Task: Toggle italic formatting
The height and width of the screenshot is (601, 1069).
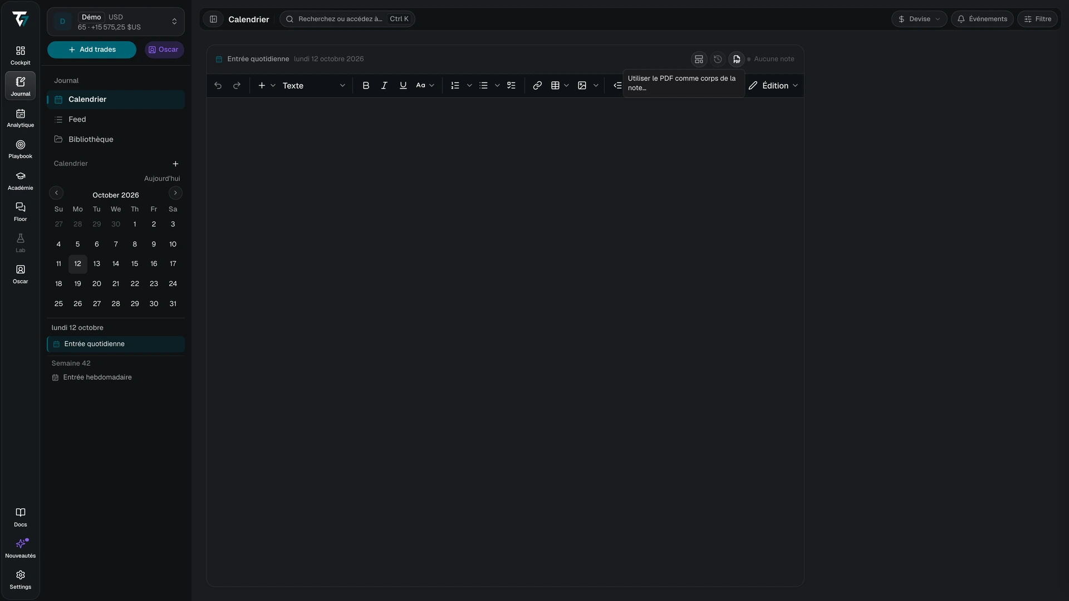Action: pos(384,86)
